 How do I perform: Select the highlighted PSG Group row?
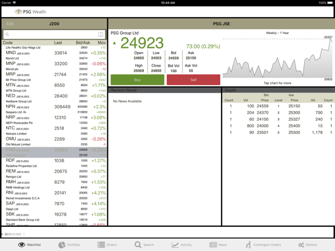click(x=54, y=152)
